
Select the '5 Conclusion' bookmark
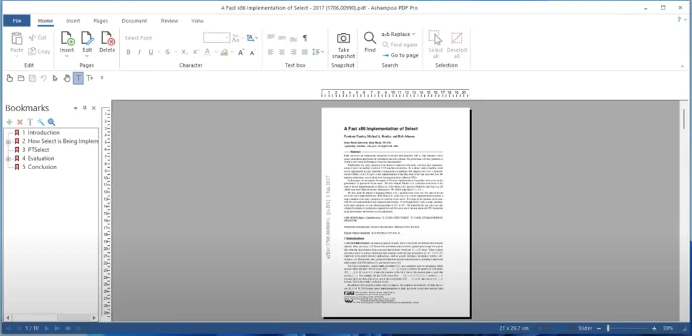(x=42, y=167)
